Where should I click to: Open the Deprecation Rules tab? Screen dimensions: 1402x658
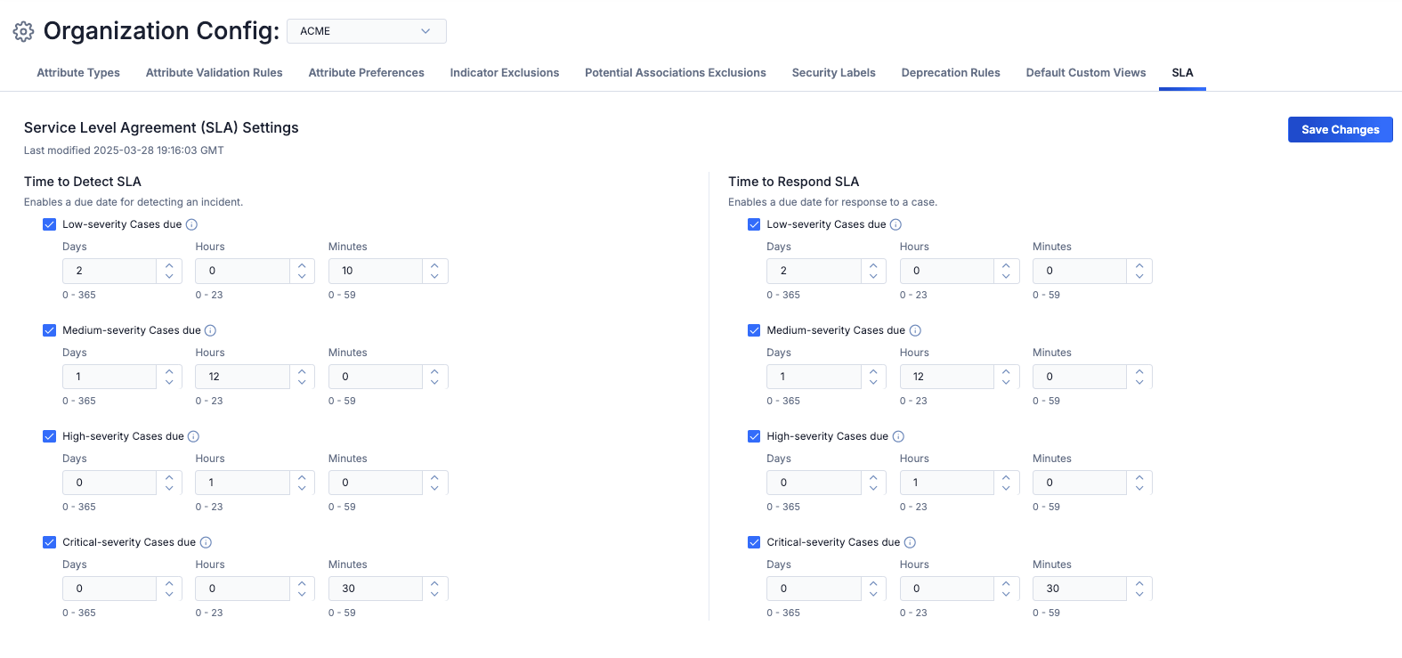(951, 73)
